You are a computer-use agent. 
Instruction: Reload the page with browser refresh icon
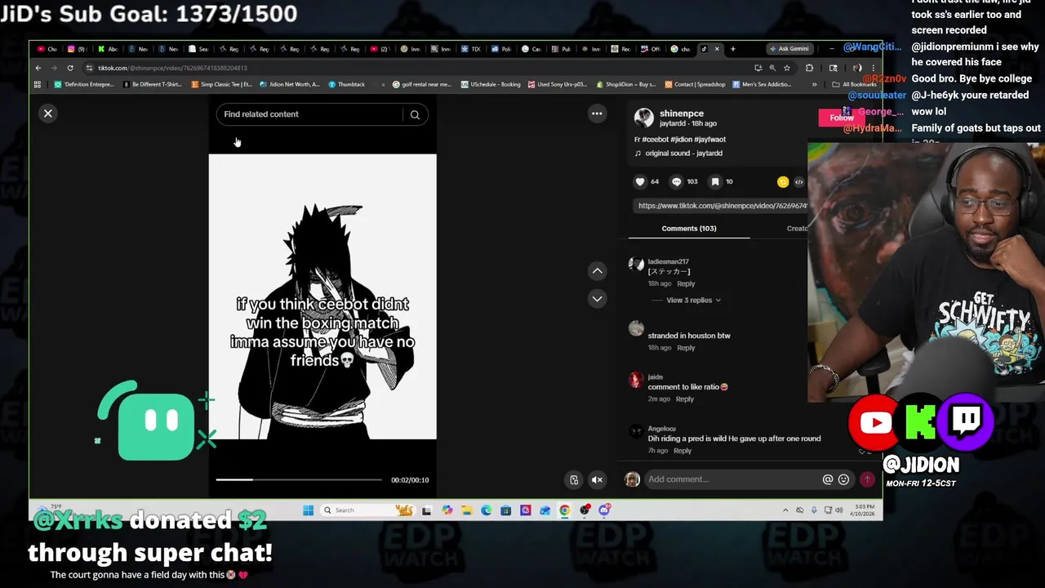click(70, 69)
